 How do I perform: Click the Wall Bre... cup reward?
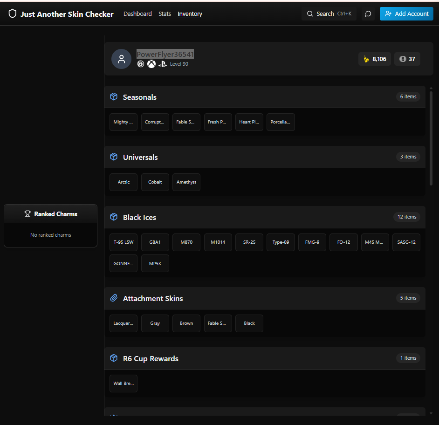(x=123, y=384)
